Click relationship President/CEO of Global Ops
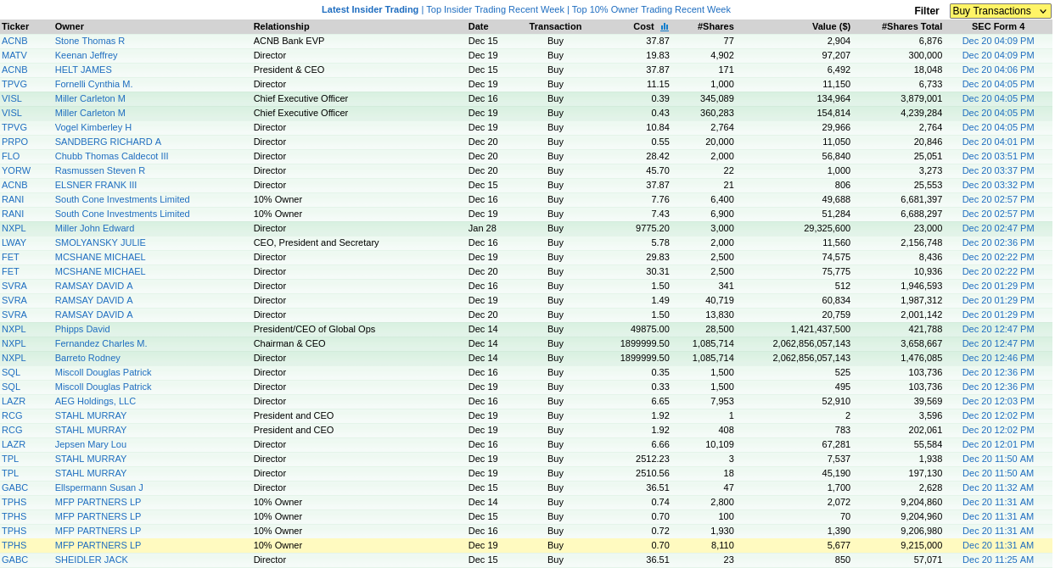Viewport: 1055px width, 568px height. coord(314,329)
